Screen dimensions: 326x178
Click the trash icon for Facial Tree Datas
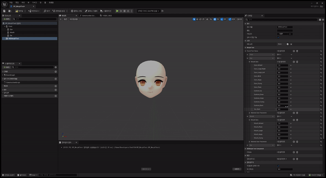pos(297,51)
